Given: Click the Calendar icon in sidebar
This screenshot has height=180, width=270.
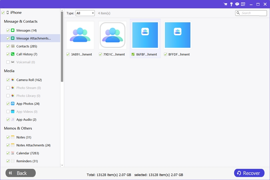Looking at the screenshot, I should click(x=13, y=153).
